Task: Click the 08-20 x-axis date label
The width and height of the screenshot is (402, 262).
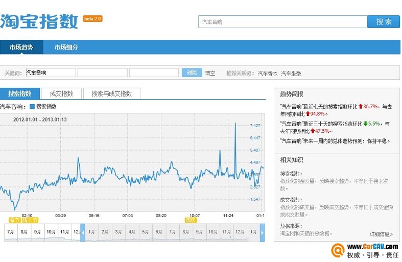Action: [161, 216]
